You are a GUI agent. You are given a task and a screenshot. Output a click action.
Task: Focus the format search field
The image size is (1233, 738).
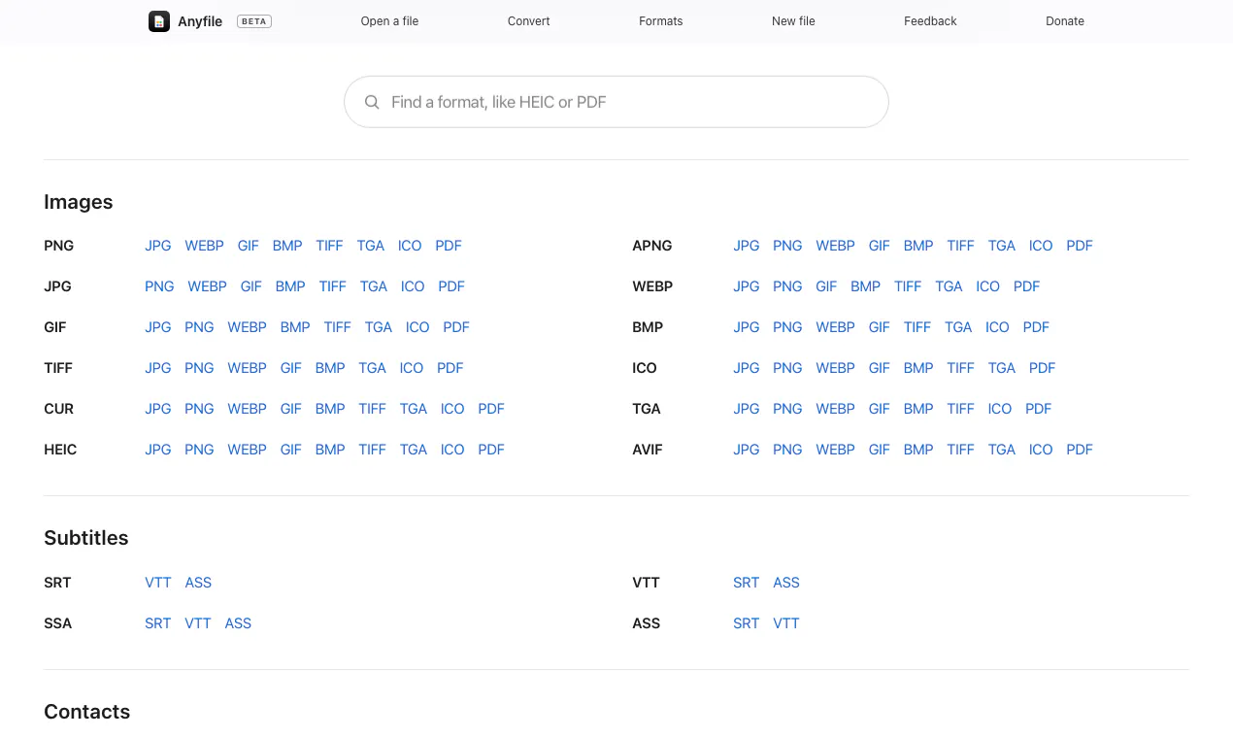pos(616,102)
